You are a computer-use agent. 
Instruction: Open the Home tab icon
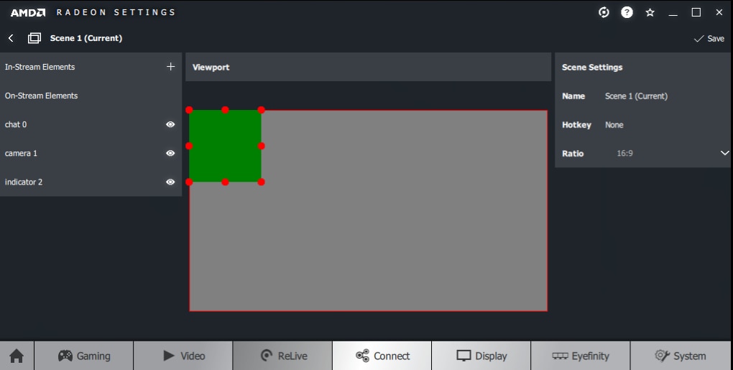click(17, 356)
